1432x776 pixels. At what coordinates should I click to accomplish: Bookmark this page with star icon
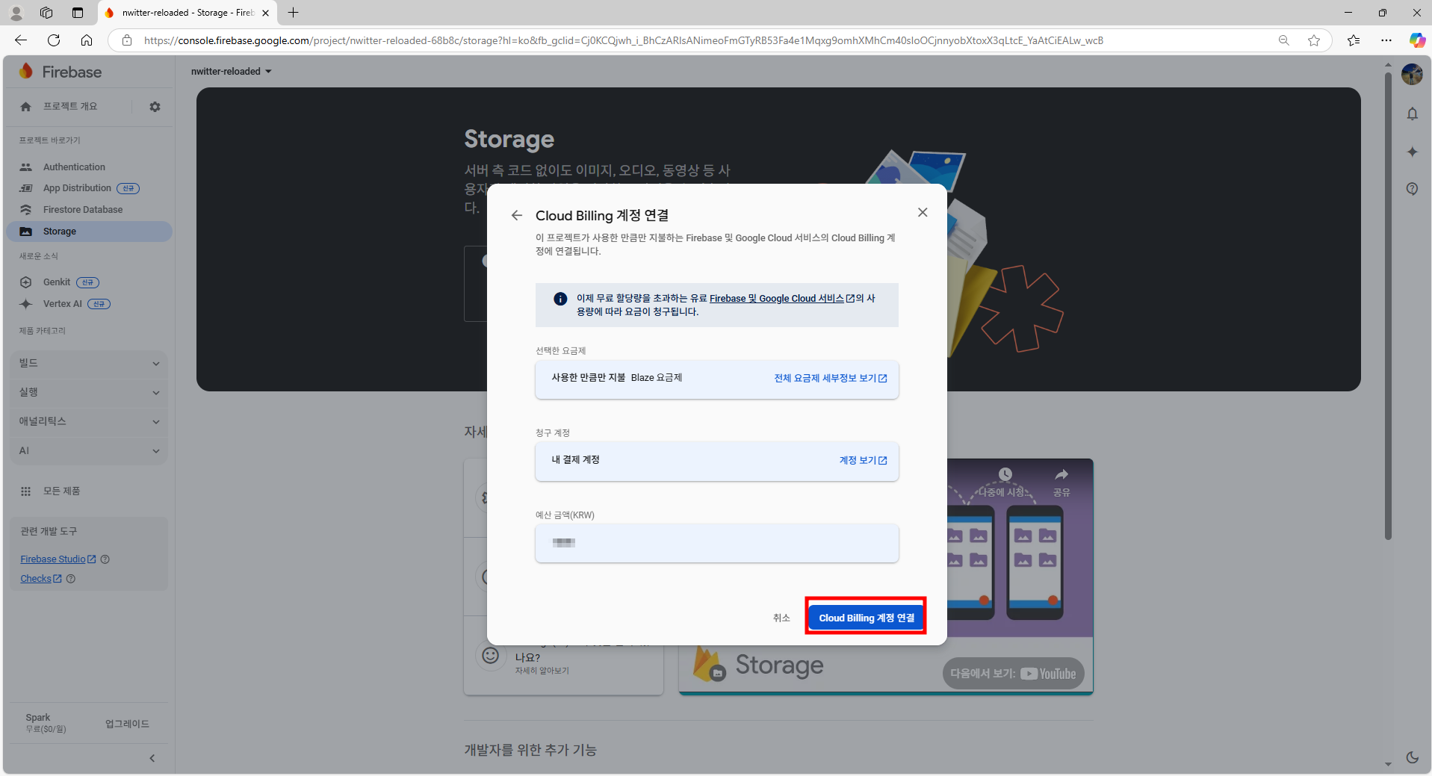pos(1314,40)
